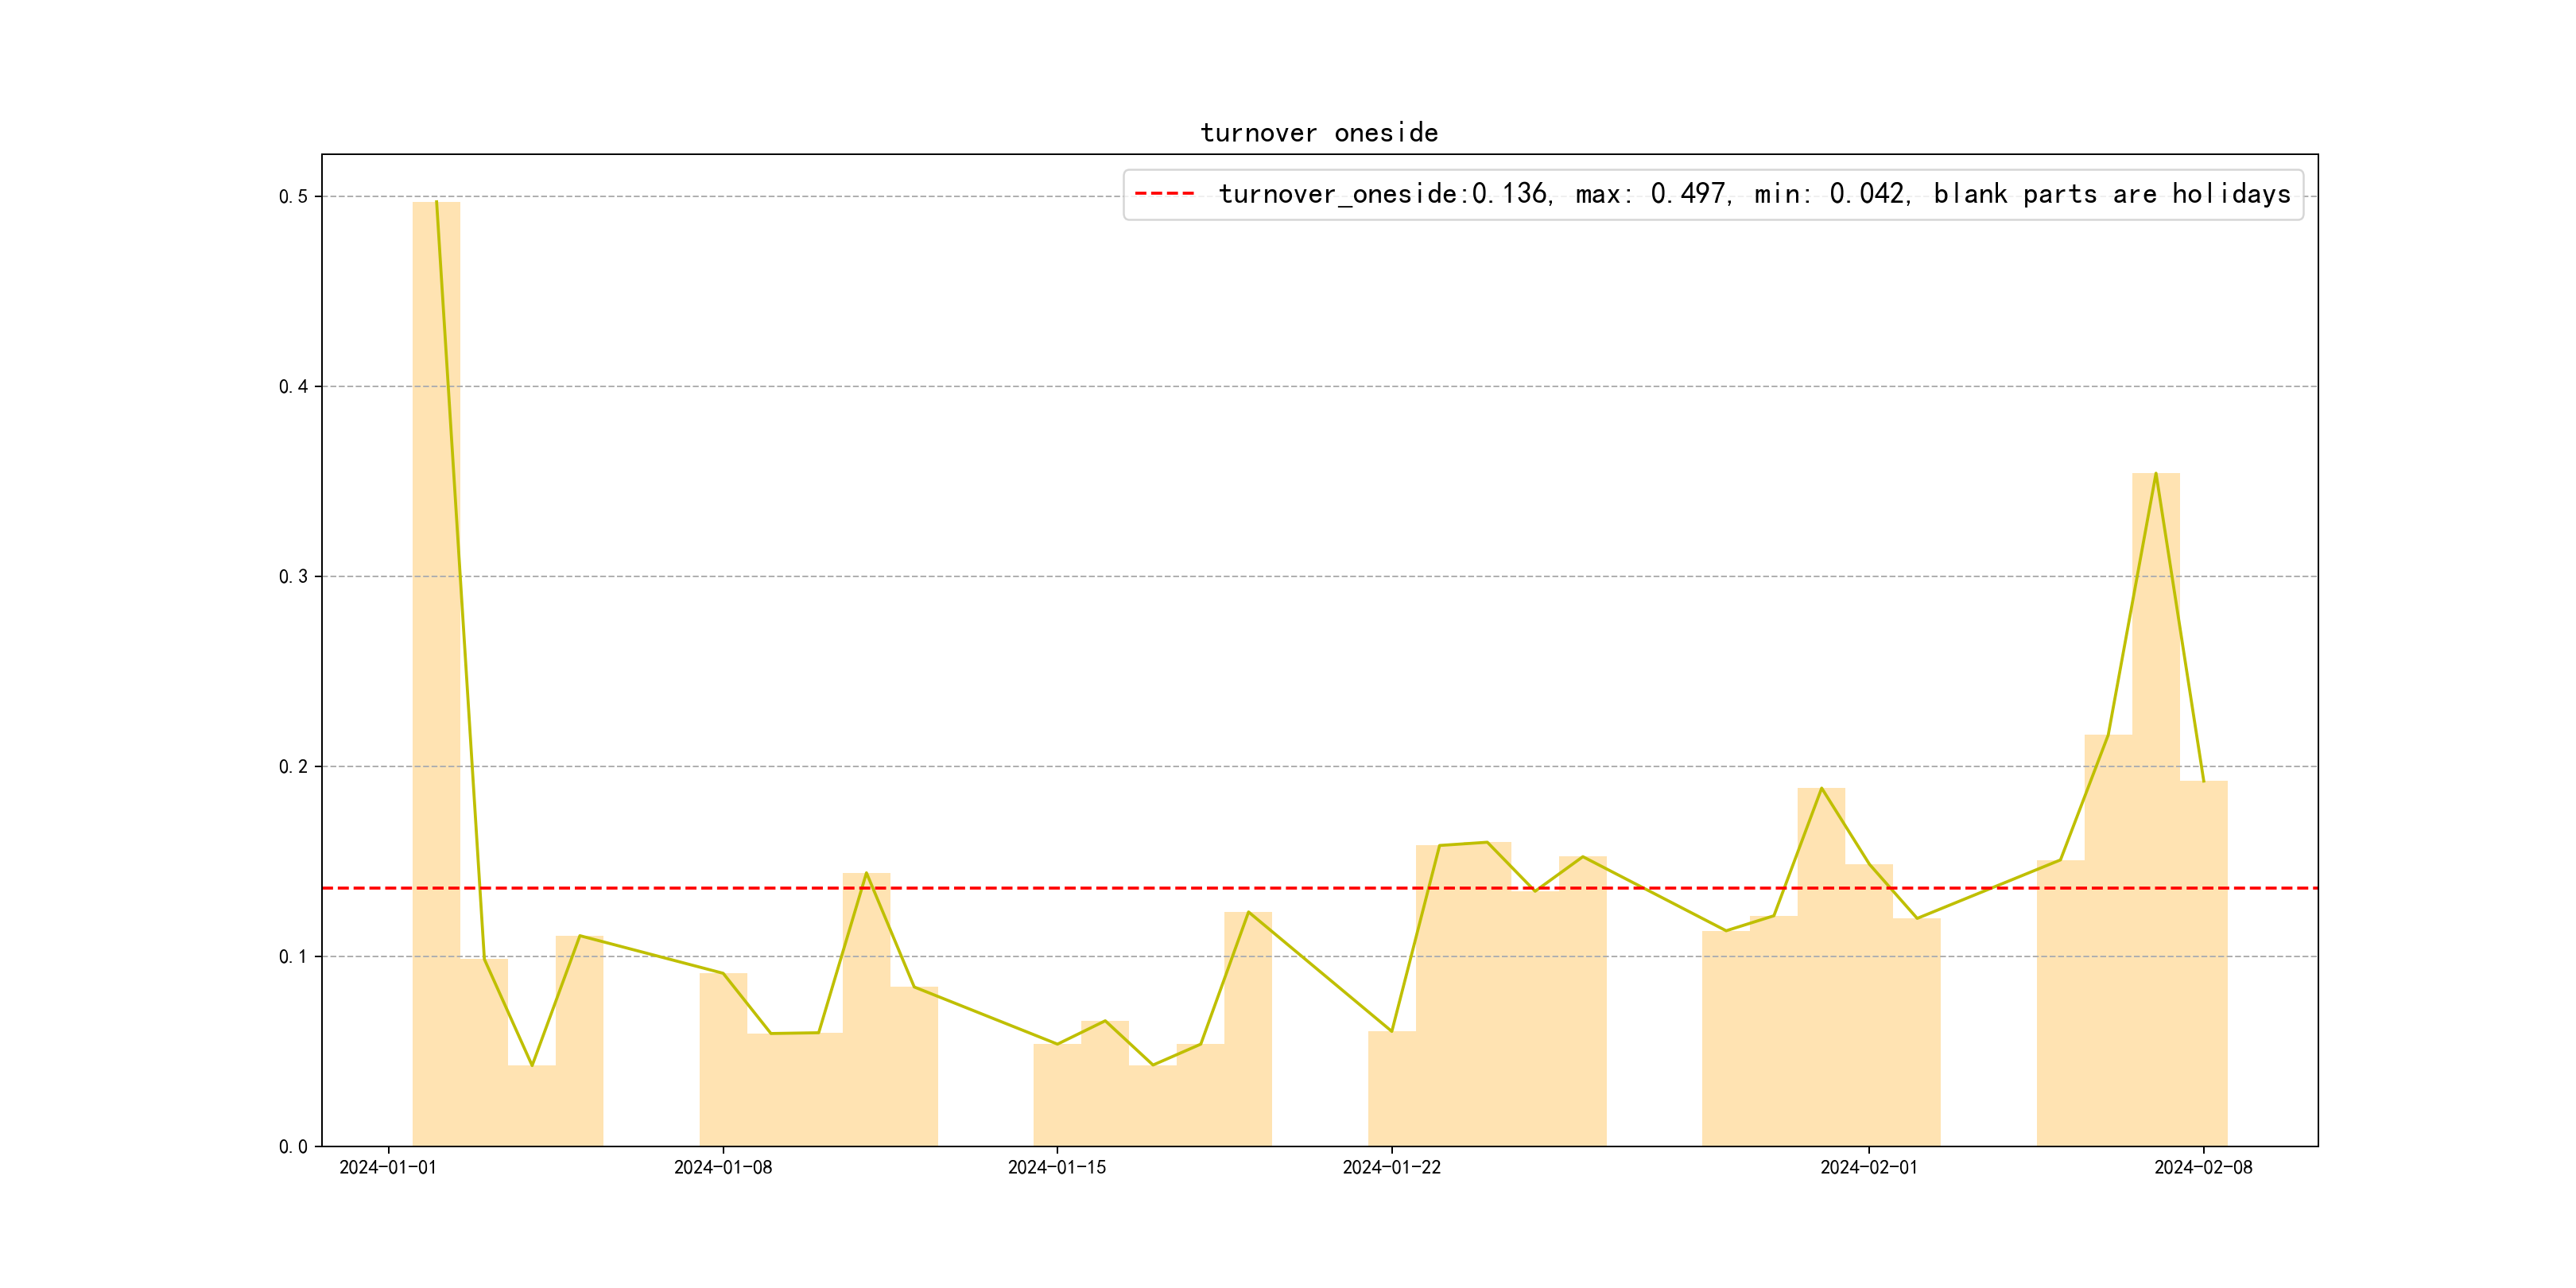This screenshot has height=1288, width=2576.
Task: Click the last bar at 2024-02-08
Action: (2203, 963)
